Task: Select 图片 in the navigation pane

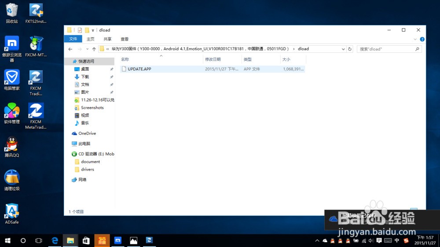Action: click(x=85, y=92)
